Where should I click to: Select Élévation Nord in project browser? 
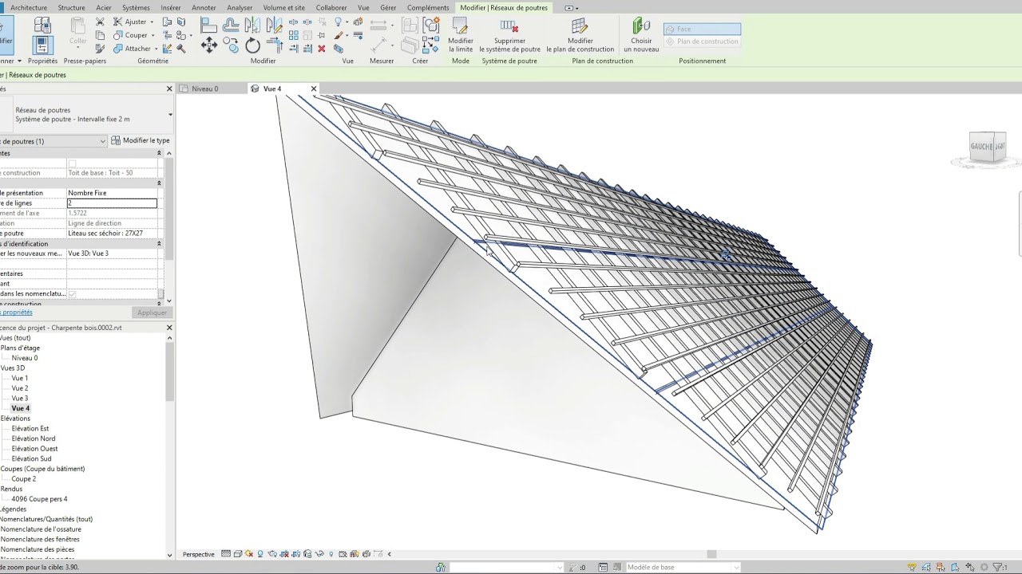coord(34,438)
